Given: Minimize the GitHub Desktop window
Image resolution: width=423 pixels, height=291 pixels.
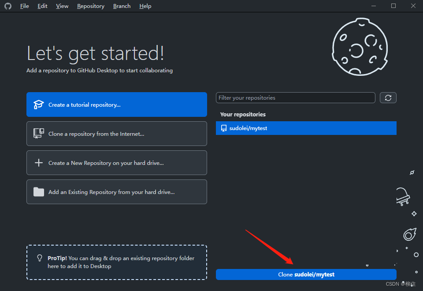Looking at the screenshot, I should [374, 6].
